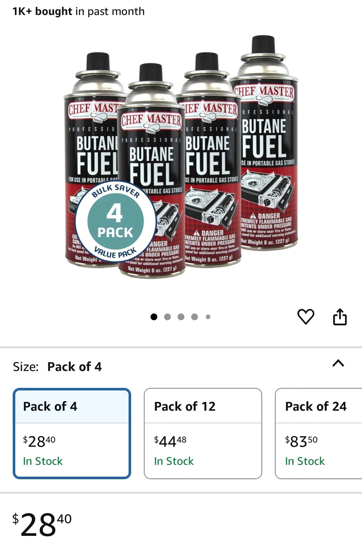
Task: Tap the heart icon to save item
Action: [x=305, y=317]
